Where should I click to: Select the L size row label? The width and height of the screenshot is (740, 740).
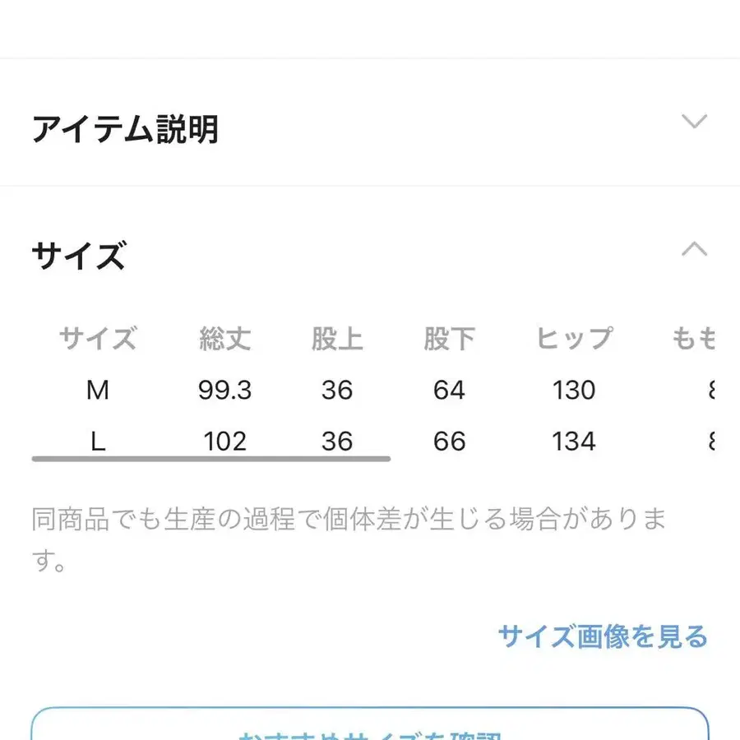click(98, 442)
